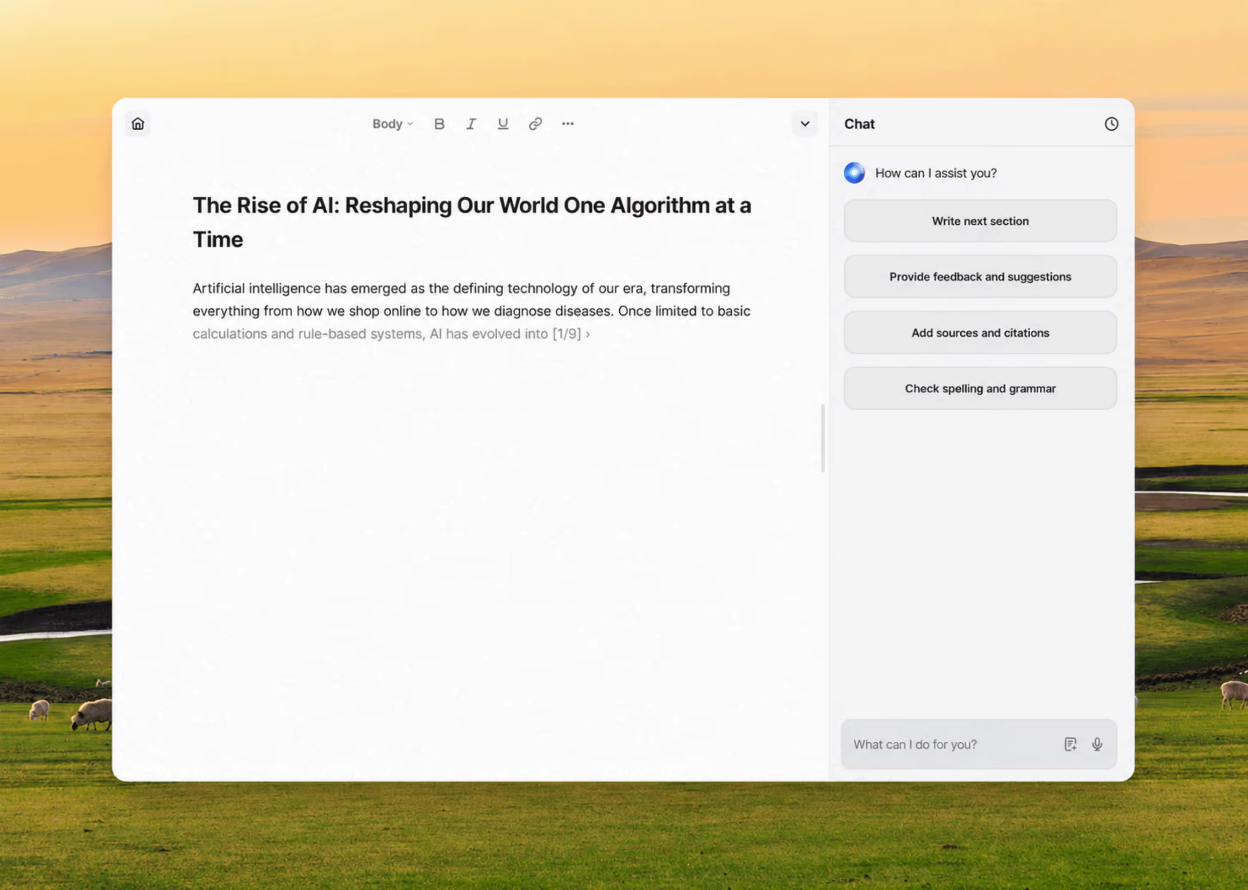Image resolution: width=1248 pixels, height=890 pixels.
Task: Insert a link with the link icon
Action: coord(535,124)
